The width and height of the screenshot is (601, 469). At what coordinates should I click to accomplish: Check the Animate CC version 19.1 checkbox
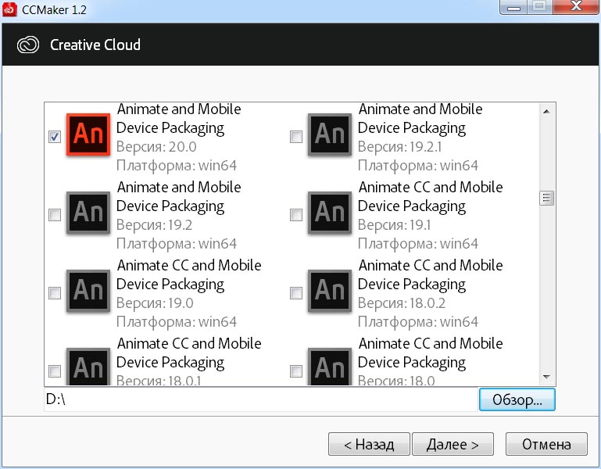[x=296, y=215]
